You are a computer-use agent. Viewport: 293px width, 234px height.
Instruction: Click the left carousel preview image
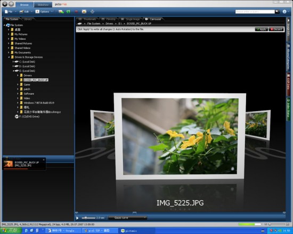pos(102,124)
